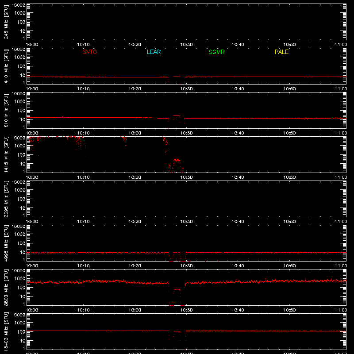This screenshot has height=354, width=354.
Task: Click the 10 tick label on 15400 MHz axis
Action: pyautogui.click(x=23, y=341)
